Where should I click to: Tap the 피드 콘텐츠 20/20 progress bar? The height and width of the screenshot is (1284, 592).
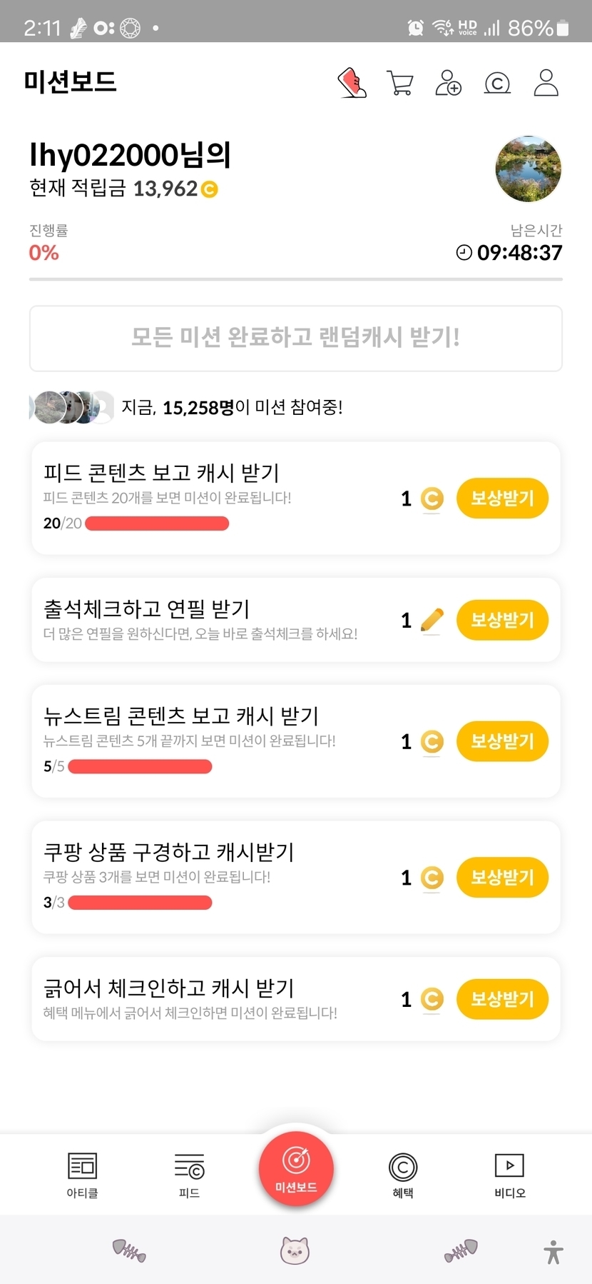pyautogui.click(x=157, y=523)
